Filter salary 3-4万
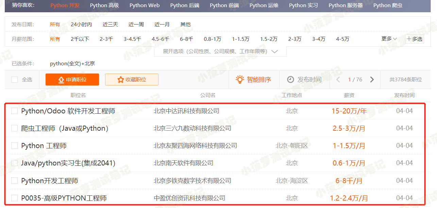This screenshot has width=437, height=208. [319, 39]
